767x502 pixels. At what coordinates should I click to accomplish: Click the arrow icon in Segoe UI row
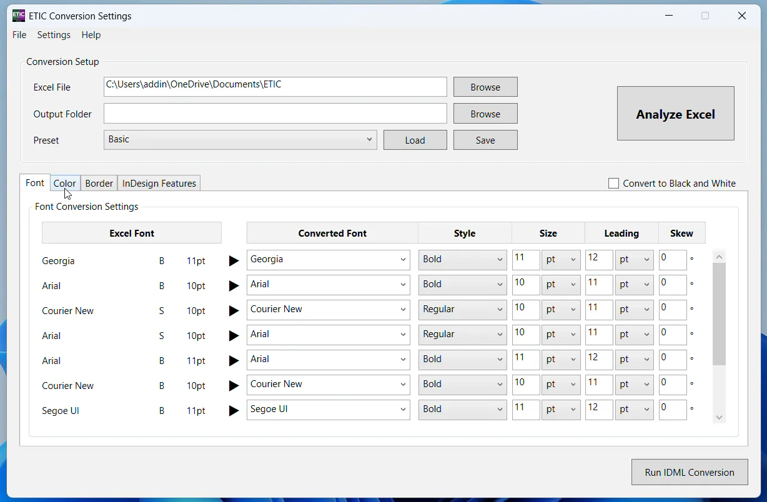[234, 411]
